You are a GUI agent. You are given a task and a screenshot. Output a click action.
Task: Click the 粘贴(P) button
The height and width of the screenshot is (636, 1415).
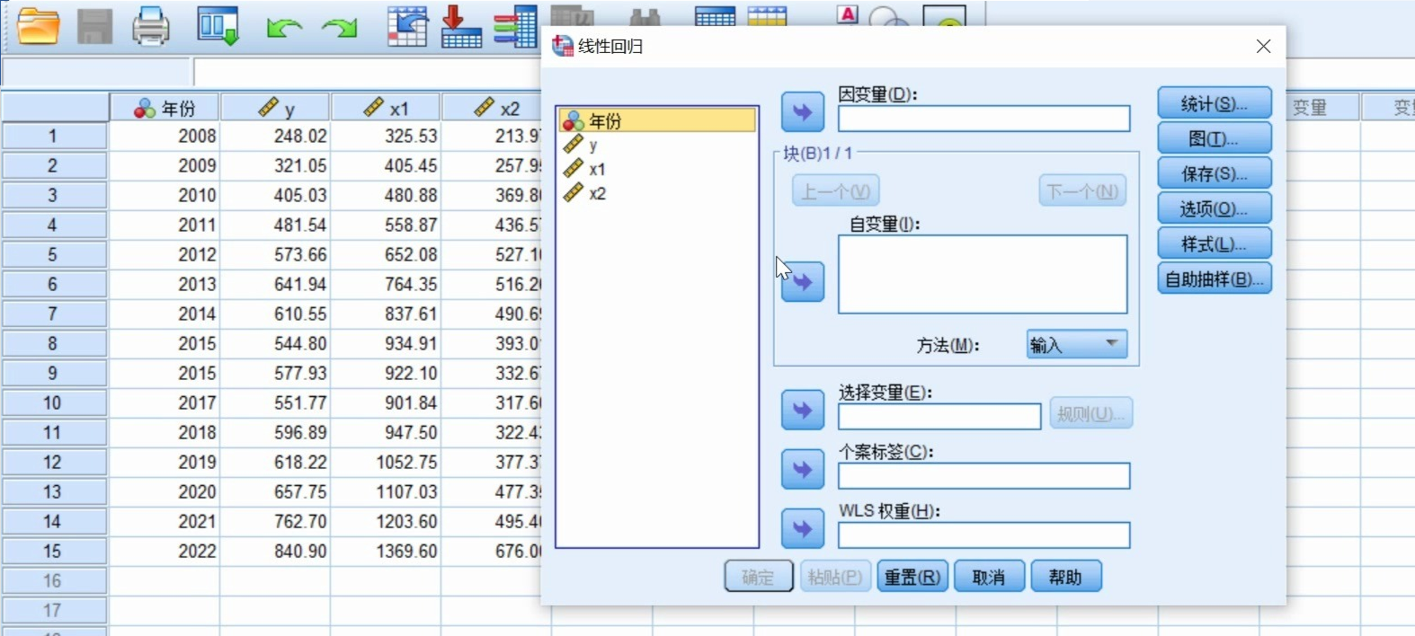[x=835, y=577]
